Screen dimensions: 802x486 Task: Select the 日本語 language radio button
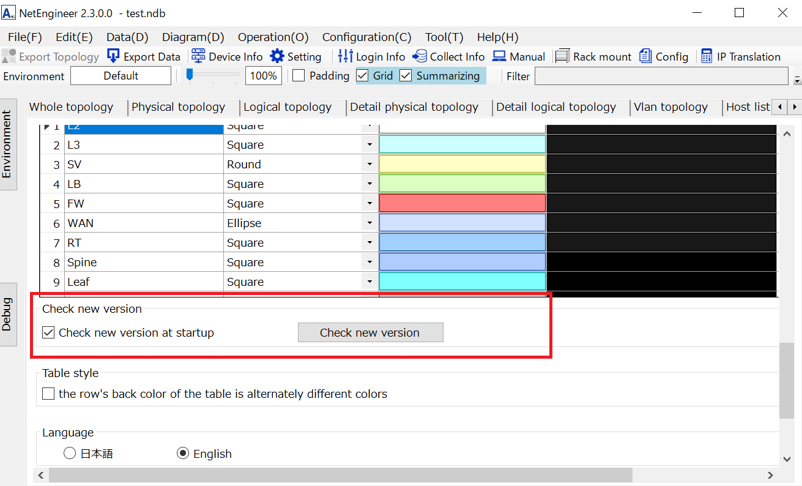point(70,454)
